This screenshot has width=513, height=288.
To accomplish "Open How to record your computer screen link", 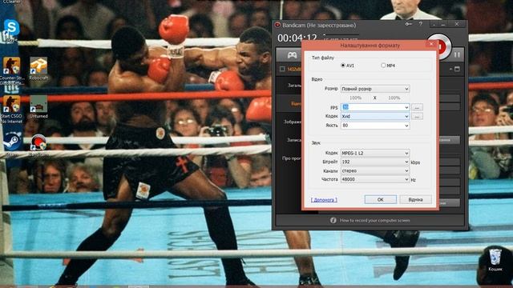I will point(374,221).
